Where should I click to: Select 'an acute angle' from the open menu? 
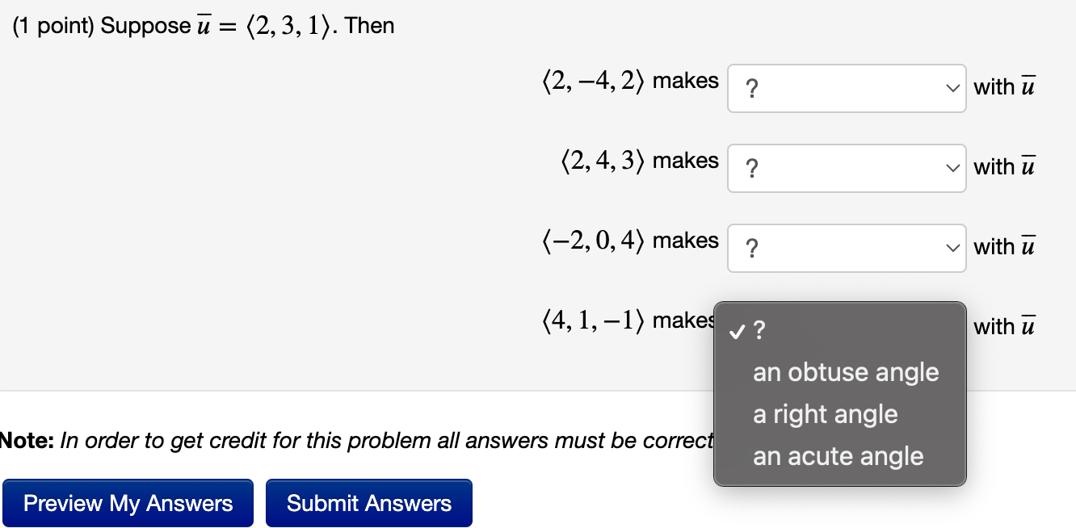tap(838, 456)
